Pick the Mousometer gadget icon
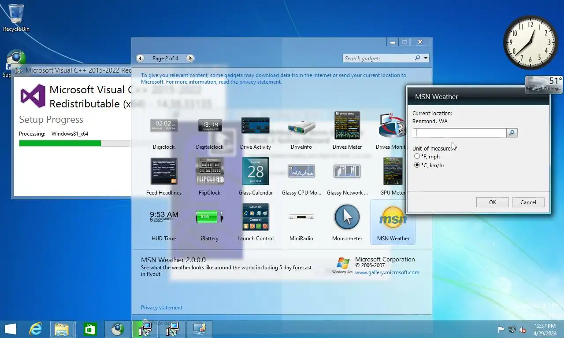 coord(347,217)
